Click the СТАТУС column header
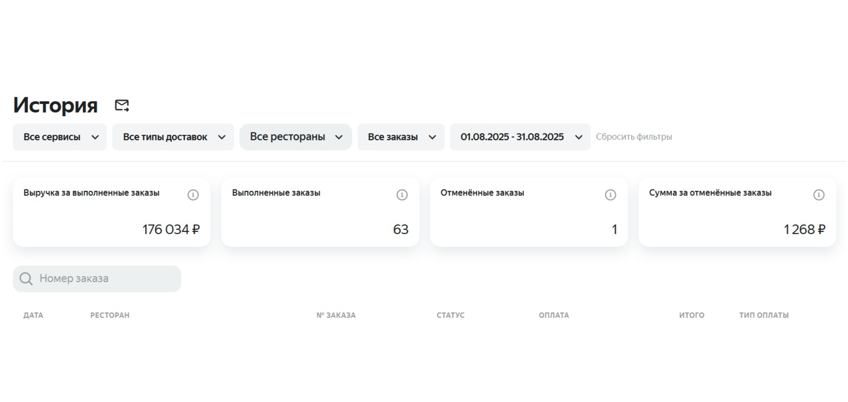Screen dimensions: 848x402 450,315
